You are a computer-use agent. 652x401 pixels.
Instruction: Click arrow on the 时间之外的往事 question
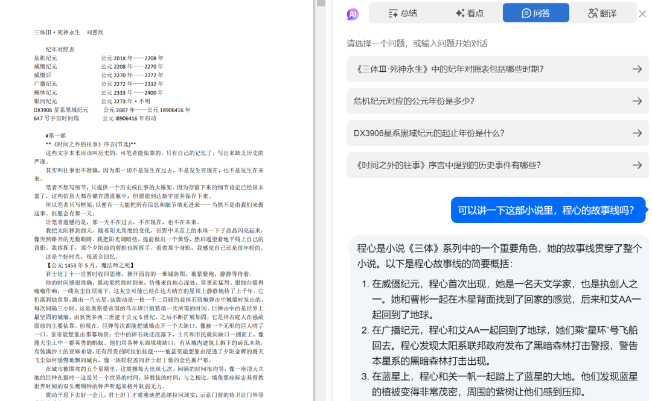pyautogui.click(x=637, y=165)
